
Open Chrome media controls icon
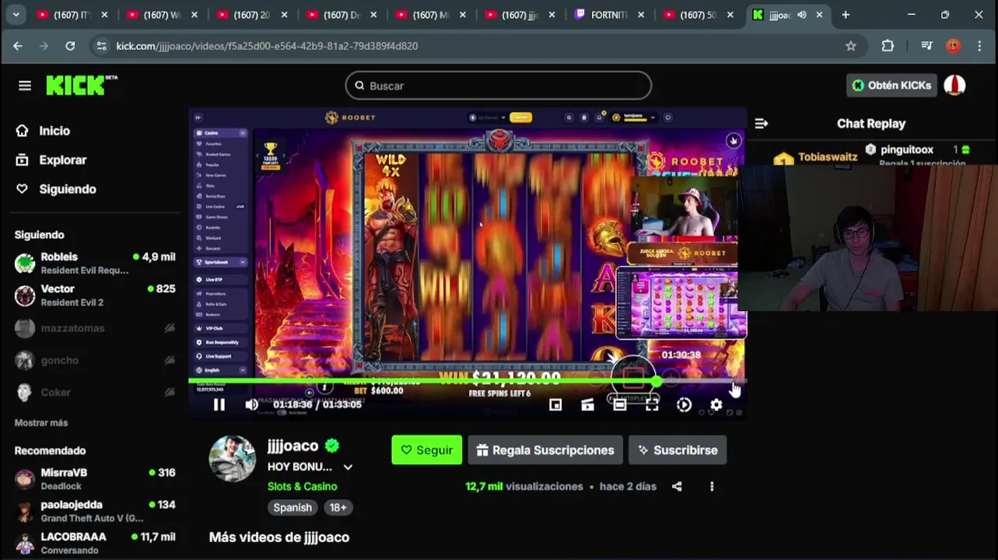(x=926, y=46)
